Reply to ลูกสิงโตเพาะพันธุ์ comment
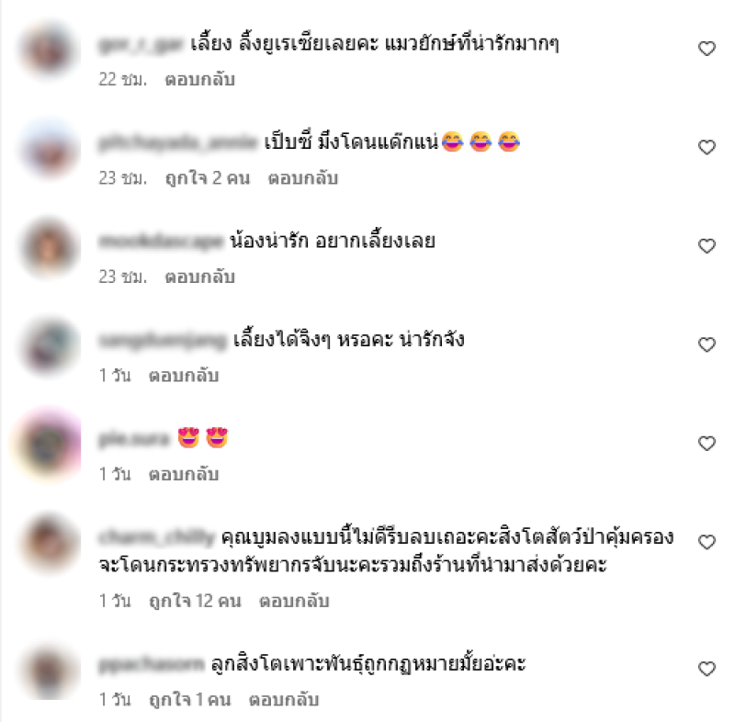The width and height of the screenshot is (735, 722). coord(284,700)
